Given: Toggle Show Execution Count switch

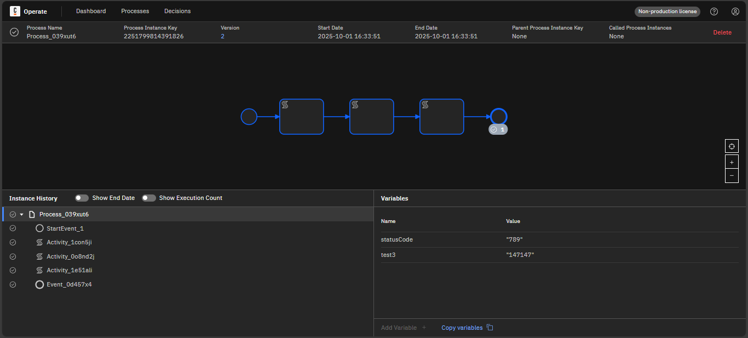Looking at the screenshot, I should click(148, 198).
